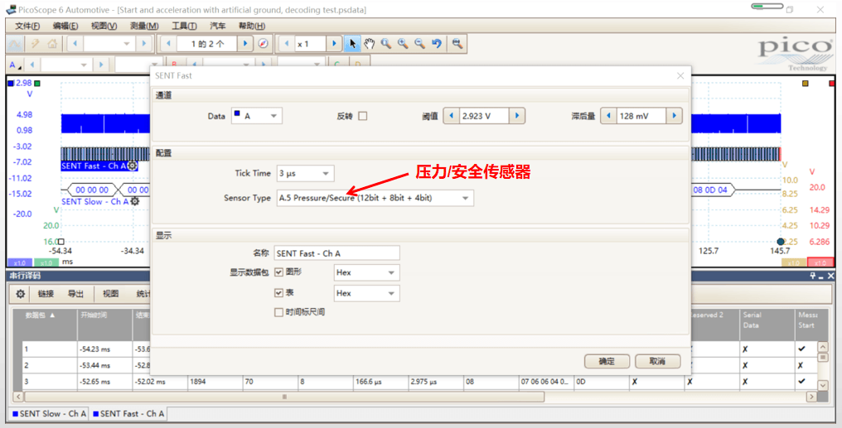
Task: Uncheck the 图形 display checkbox
Action: click(278, 272)
